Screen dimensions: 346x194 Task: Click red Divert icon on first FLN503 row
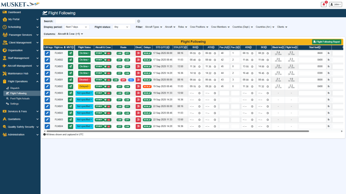point(138,66)
